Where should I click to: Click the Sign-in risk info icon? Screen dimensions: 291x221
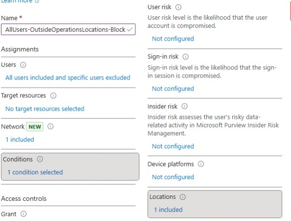[x=185, y=57]
